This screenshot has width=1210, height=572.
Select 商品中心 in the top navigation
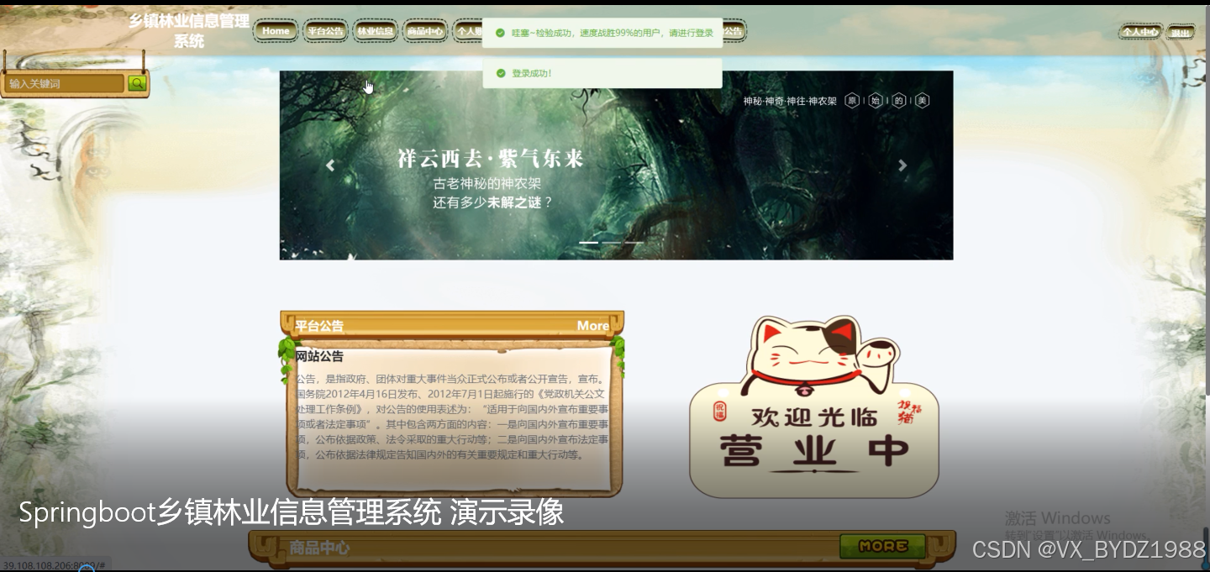click(x=424, y=31)
